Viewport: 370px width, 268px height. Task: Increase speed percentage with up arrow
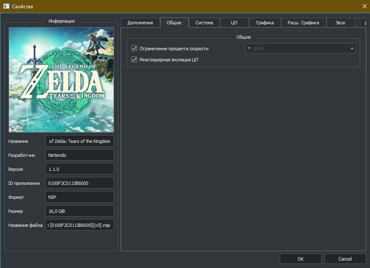tap(352, 48)
